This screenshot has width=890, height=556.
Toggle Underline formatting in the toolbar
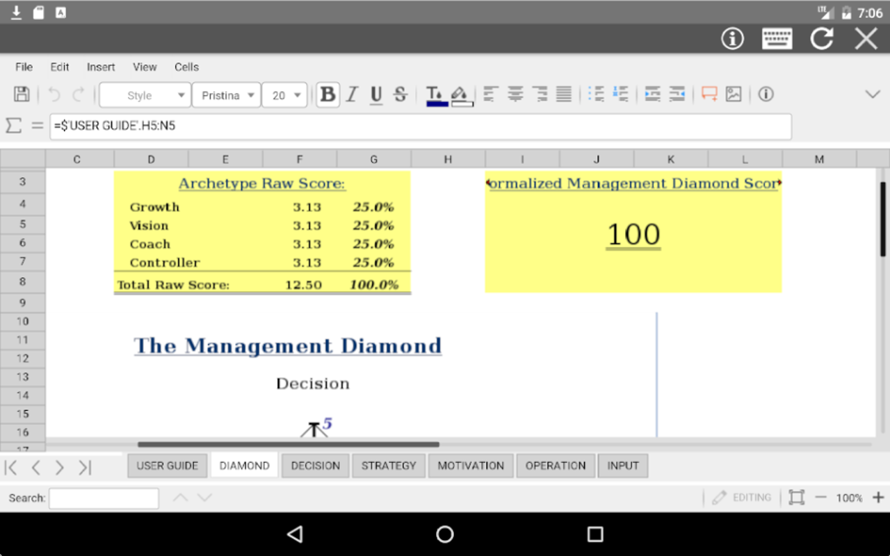(376, 95)
